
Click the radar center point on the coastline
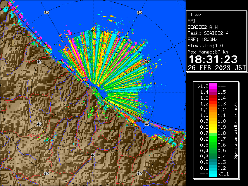(93, 93)
